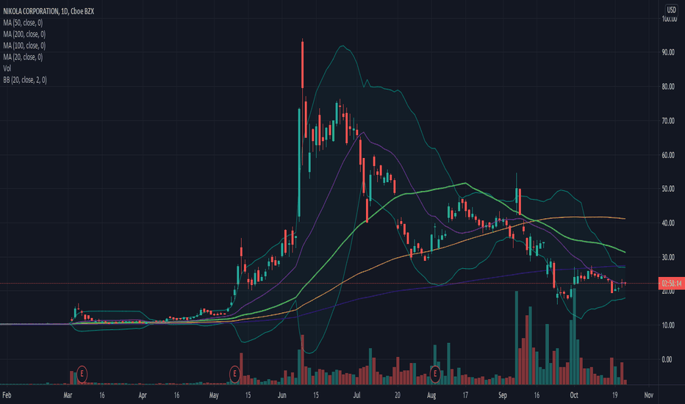Click the Oct date label on time axis
This screenshot has width=685, height=404.
(574, 395)
